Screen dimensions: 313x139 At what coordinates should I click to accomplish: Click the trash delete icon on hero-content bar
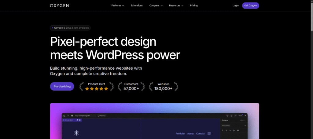tap(80, 120)
